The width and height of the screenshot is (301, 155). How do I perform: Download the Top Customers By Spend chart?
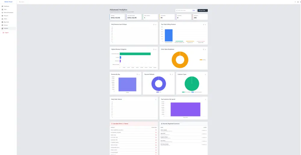[205, 99]
